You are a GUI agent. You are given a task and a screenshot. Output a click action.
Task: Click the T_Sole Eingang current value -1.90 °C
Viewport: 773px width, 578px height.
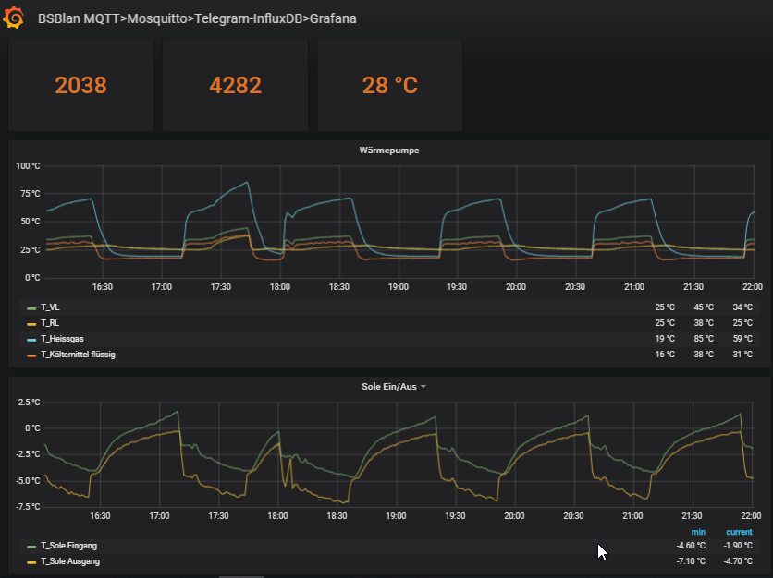(x=738, y=546)
